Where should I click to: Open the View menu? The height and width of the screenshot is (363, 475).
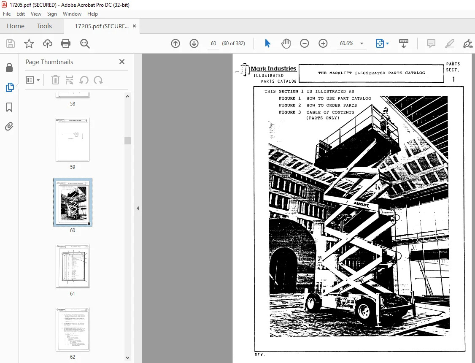point(36,14)
